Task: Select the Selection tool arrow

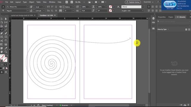Action: point(1,19)
